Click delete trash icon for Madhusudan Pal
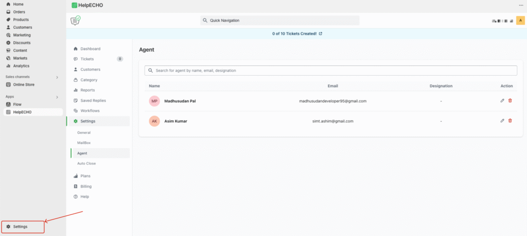 [510, 101]
